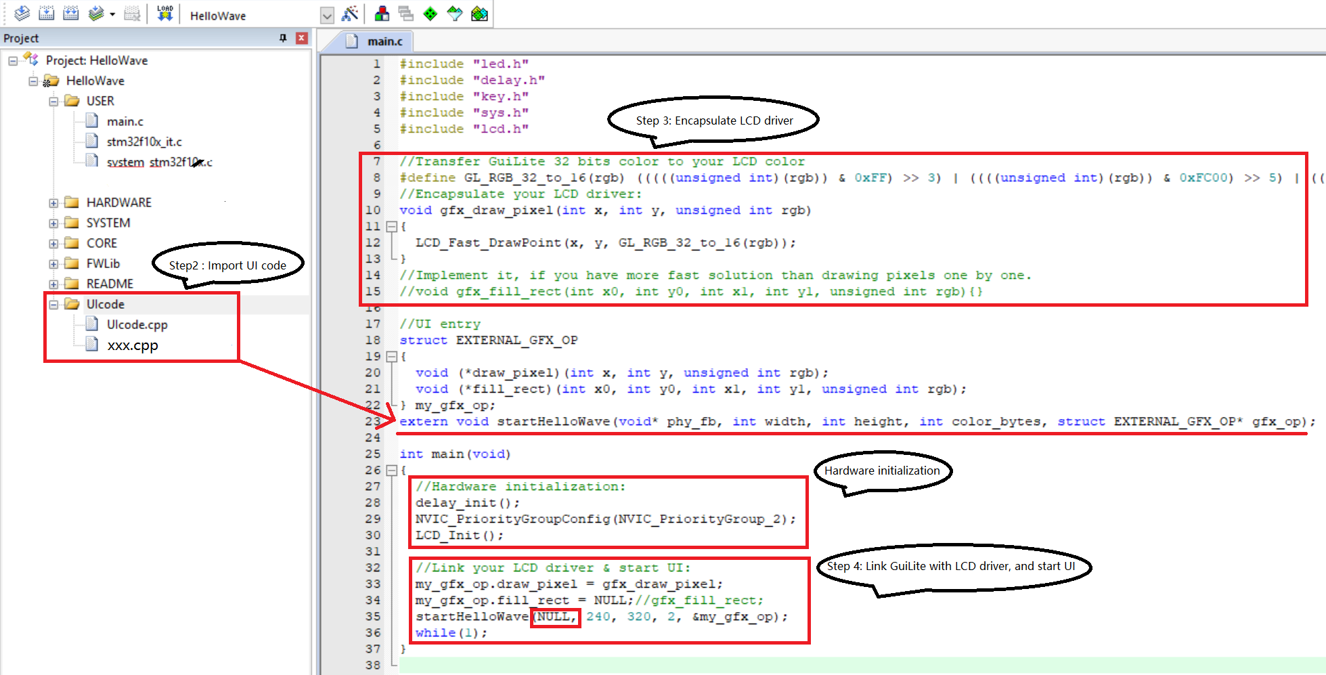Screen dimensions: 1326x675
Task: Open Options for Target magic wand icon
Action: [350, 14]
